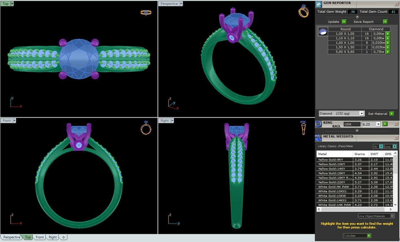This screenshot has width=400, height=242.
Task: Select the Yellow Gold:9KY row
Action: 355,160
